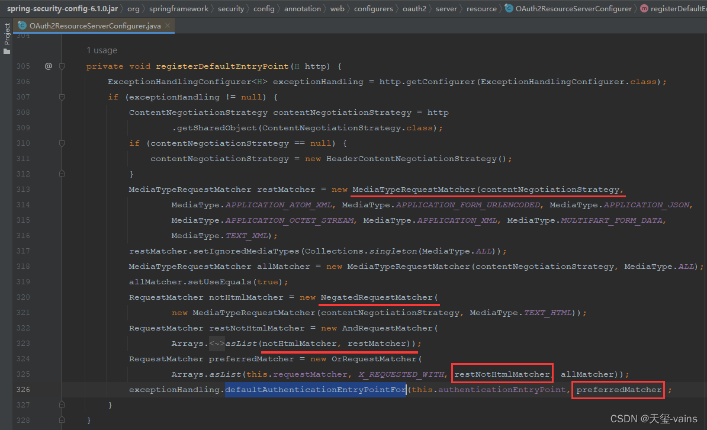Collapse the inner if fold at line 310
The image size is (707, 430).
[x=62, y=143]
